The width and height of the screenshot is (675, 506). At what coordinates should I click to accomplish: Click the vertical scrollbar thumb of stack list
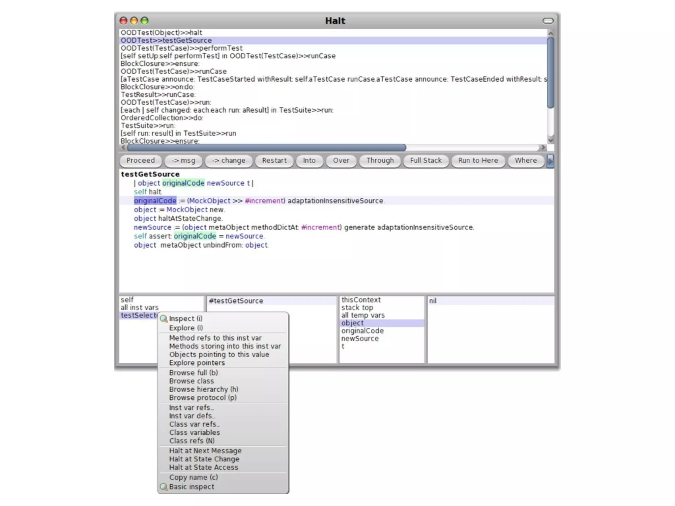pyautogui.click(x=550, y=72)
